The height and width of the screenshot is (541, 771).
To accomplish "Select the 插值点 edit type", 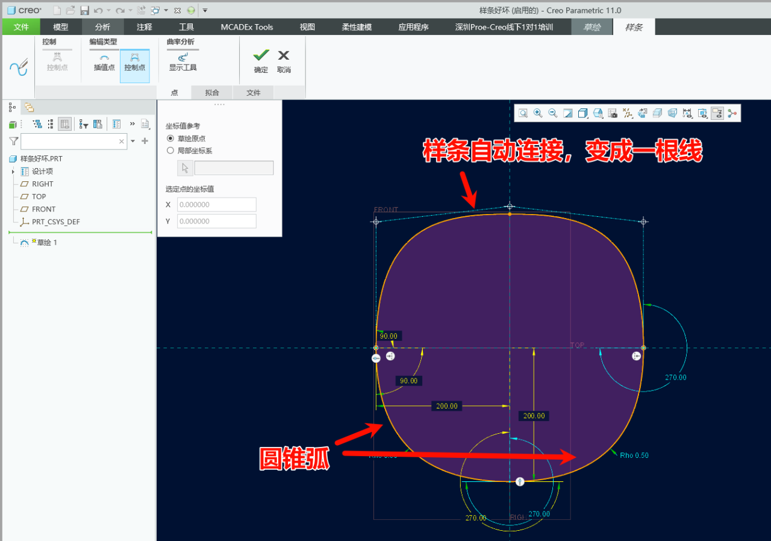I will [x=104, y=61].
